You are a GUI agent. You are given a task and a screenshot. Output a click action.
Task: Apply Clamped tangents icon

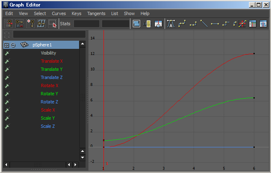coord(193,24)
